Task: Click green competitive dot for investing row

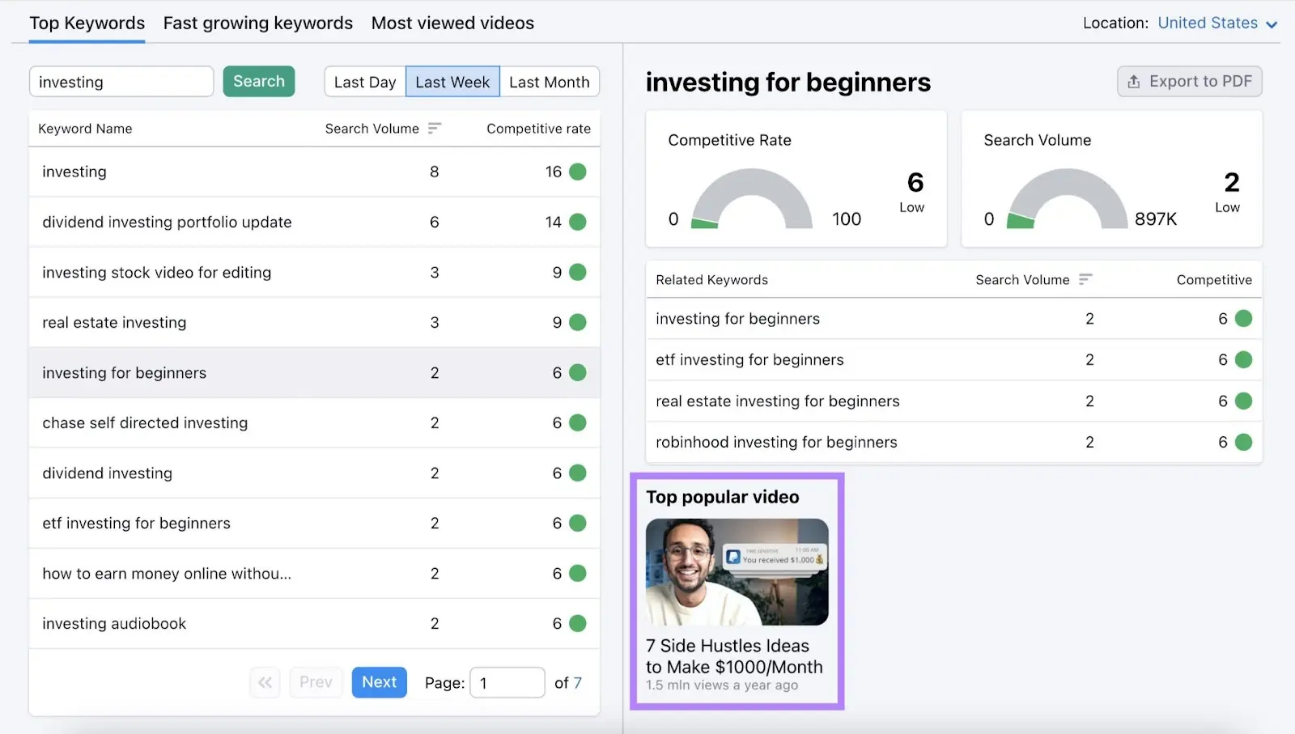Action: click(x=578, y=172)
